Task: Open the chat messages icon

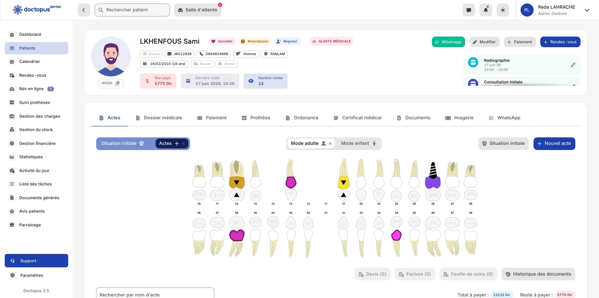Action: 469,10
